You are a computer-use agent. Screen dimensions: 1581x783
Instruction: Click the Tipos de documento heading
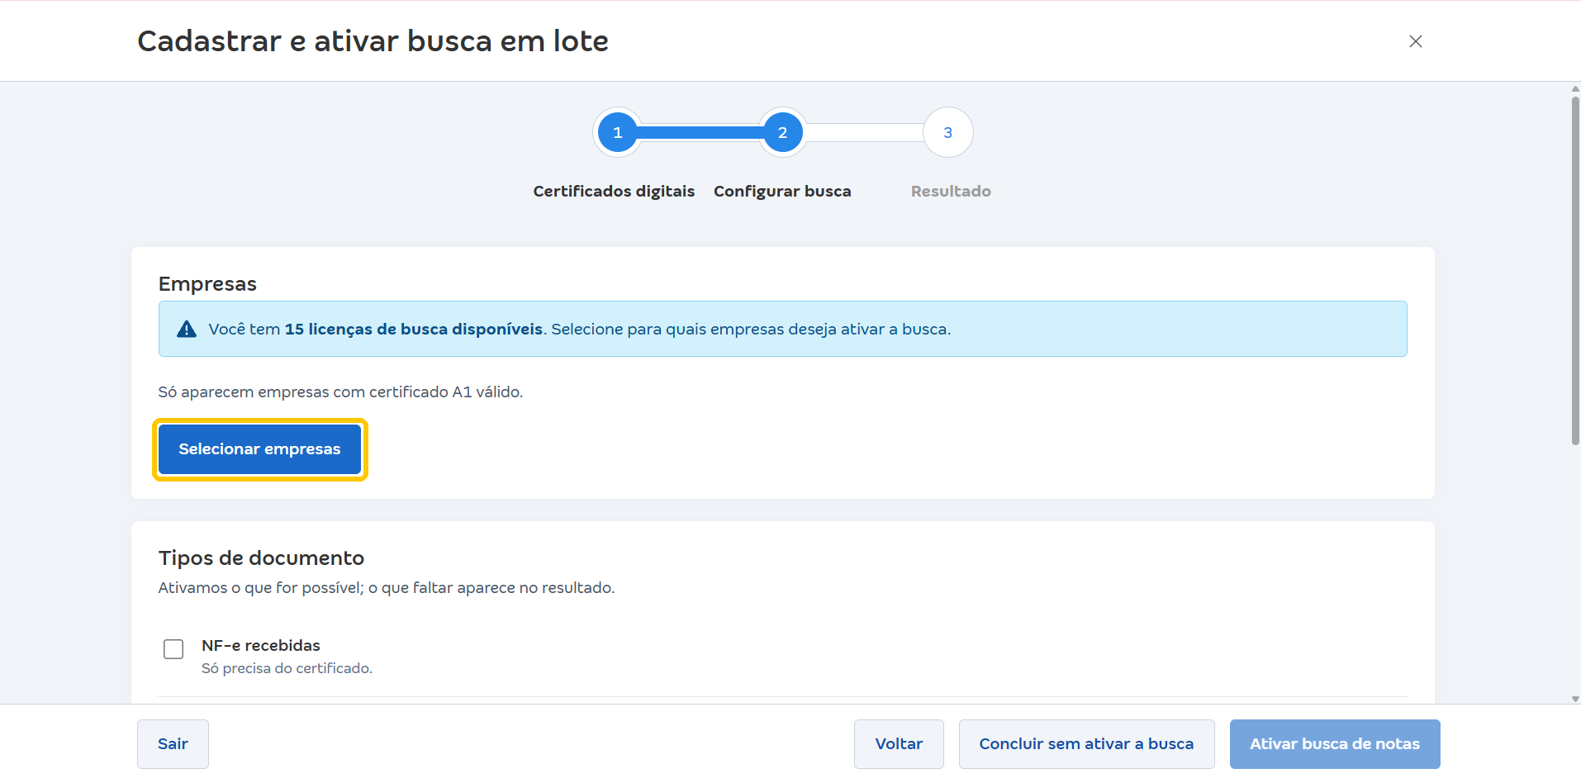pos(261,558)
